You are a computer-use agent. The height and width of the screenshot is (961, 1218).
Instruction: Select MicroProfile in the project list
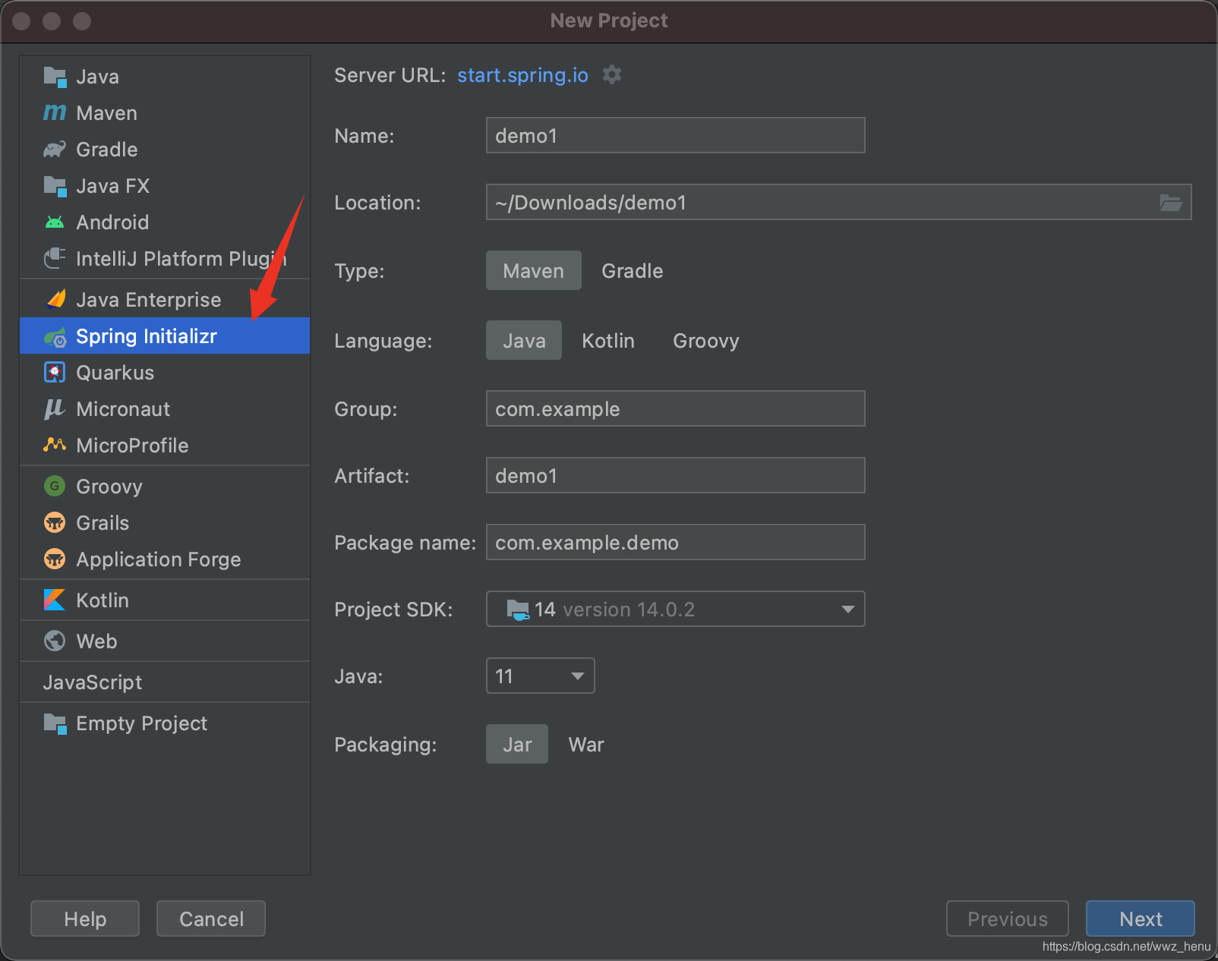[165, 446]
